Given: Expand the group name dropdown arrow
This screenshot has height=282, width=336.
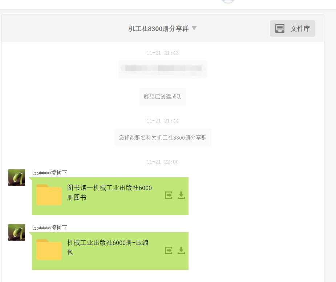Looking at the screenshot, I should pos(194,28).
